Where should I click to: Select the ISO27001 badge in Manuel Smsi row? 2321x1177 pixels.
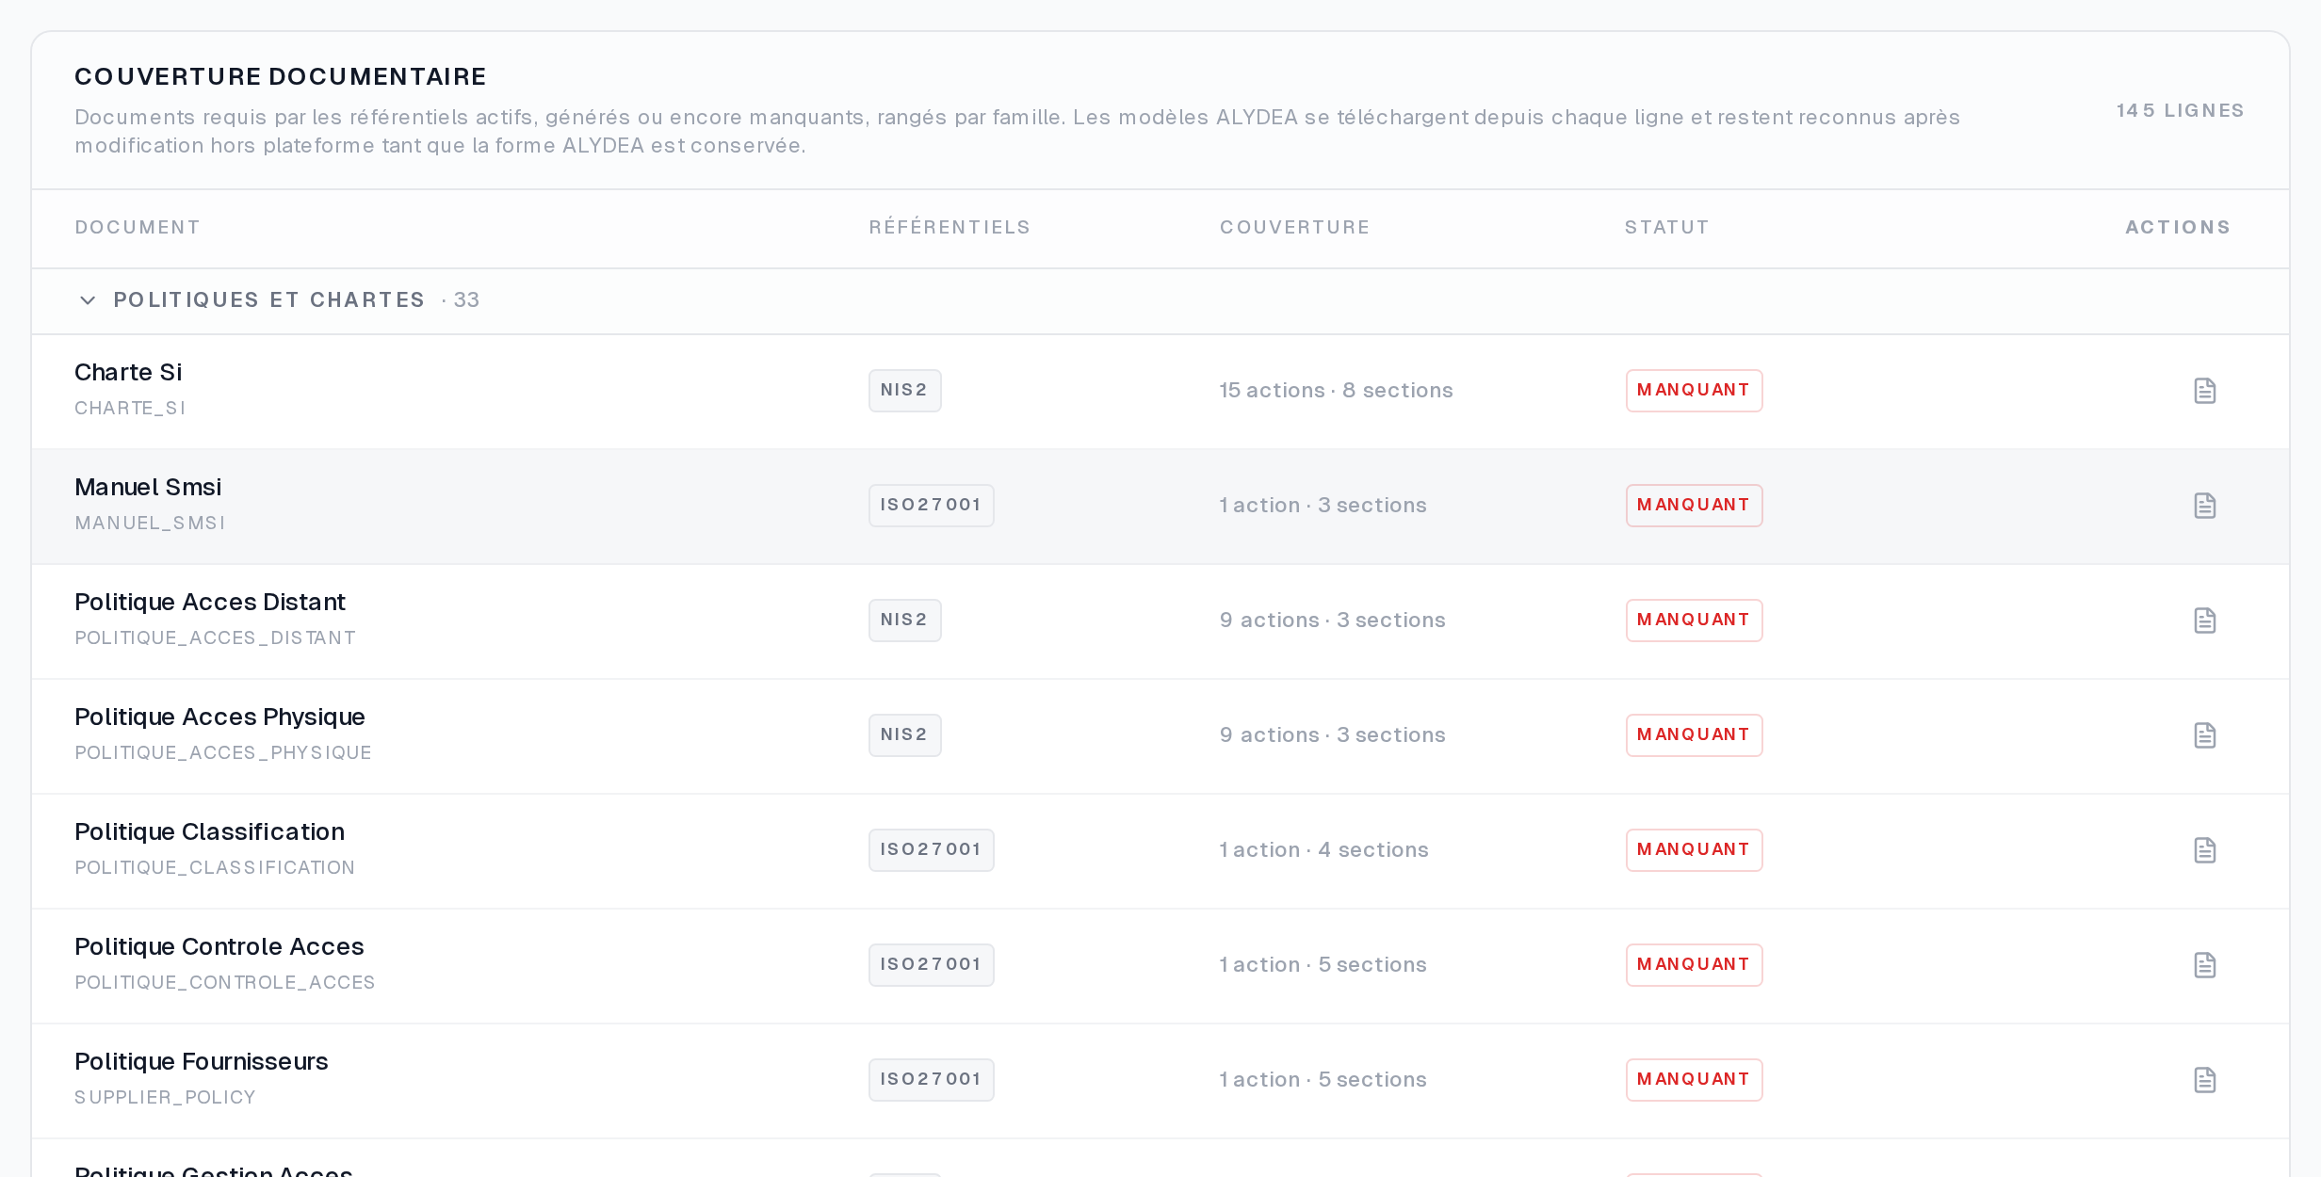(931, 506)
